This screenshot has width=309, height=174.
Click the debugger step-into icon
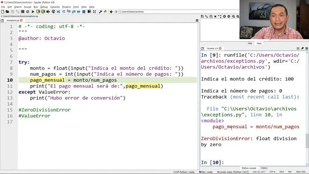[69, 12]
